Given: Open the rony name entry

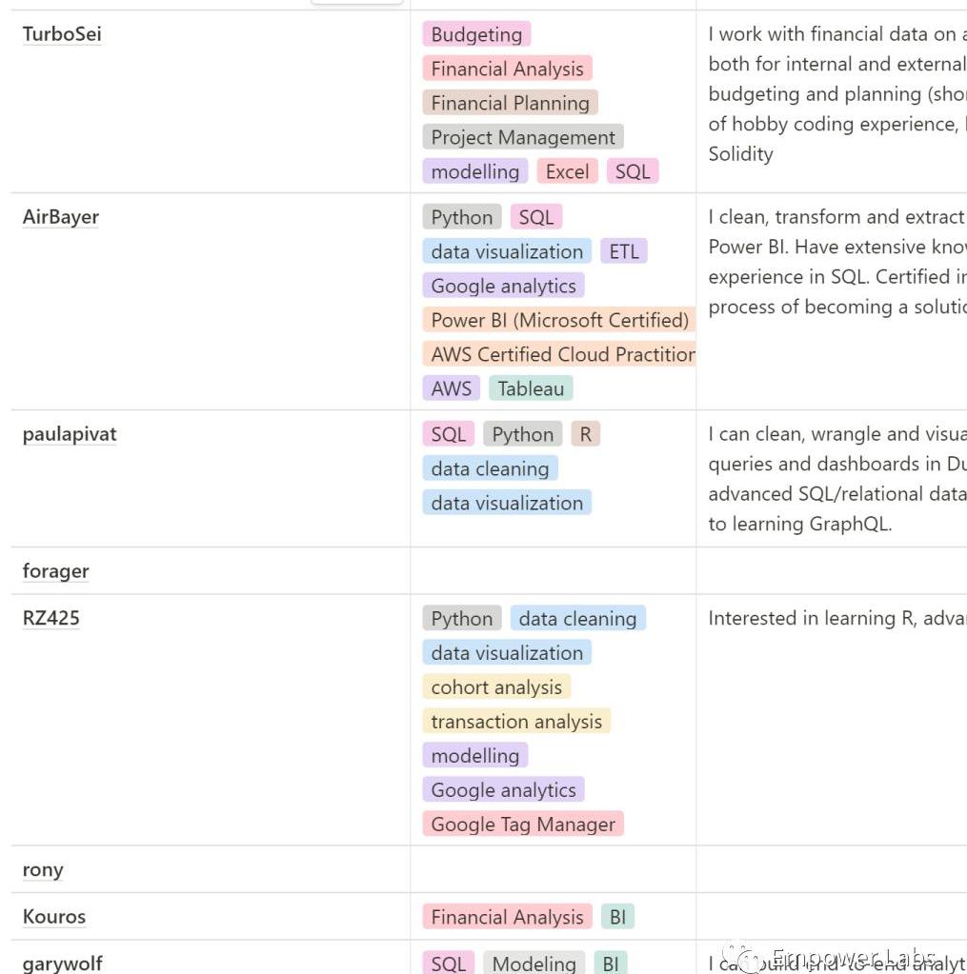Looking at the screenshot, I should coord(42,869).
